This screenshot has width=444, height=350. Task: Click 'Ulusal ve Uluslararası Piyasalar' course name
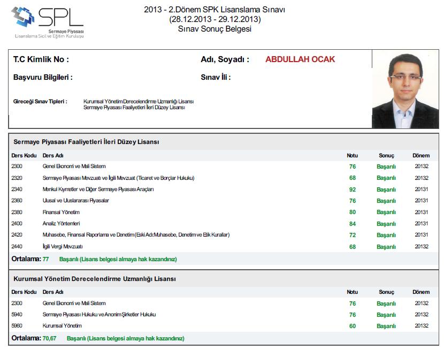(x=76, y=201)
